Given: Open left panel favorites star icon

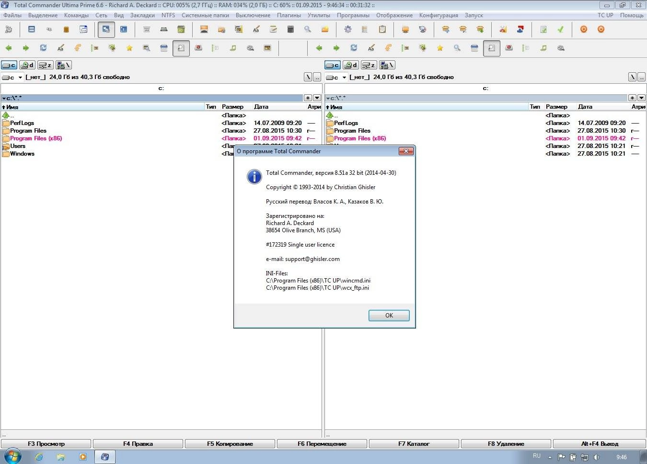Looking at the screenshot, I should [x=129, y=48].
